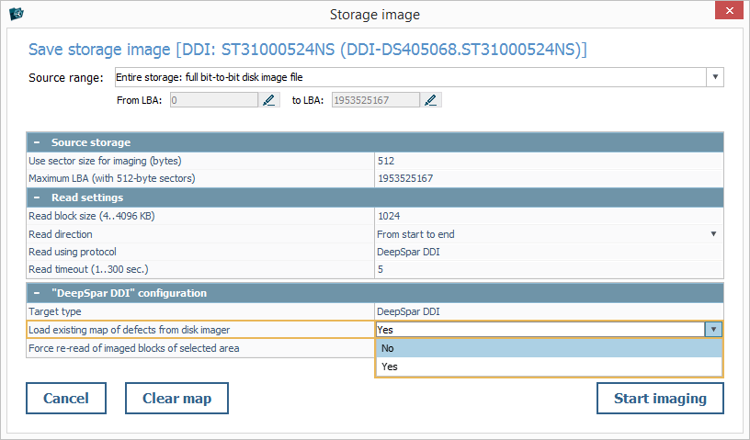Image resolution: width=750 pixels, height=440 pixels.
Task: Click the Clear map button
Action: [x=176, y=398]
